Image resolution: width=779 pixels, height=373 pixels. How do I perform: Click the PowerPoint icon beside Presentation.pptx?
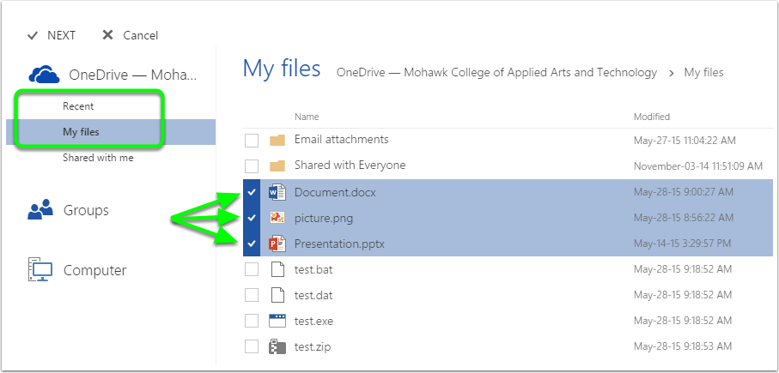click(x=277, y=244)
